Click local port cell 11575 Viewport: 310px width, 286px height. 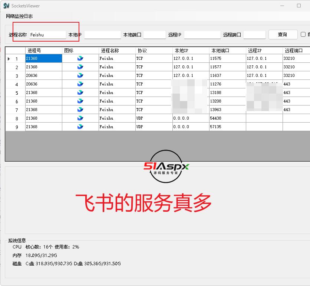(x=228, y=58)
